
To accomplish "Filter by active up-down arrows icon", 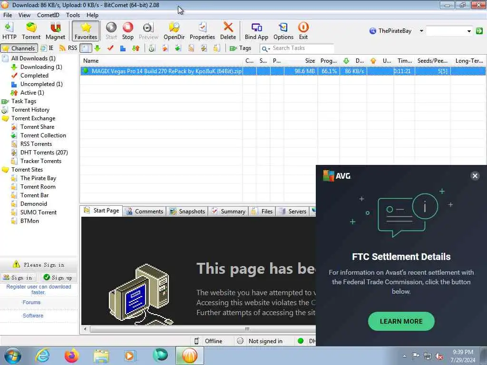I will coord(136,48).
